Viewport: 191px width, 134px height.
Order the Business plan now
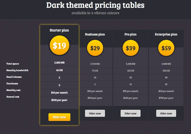95,113
